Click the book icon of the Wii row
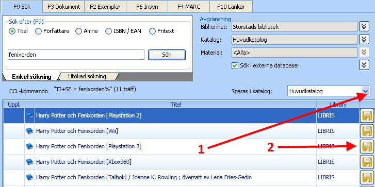375x187 pixels. [29, 131]
